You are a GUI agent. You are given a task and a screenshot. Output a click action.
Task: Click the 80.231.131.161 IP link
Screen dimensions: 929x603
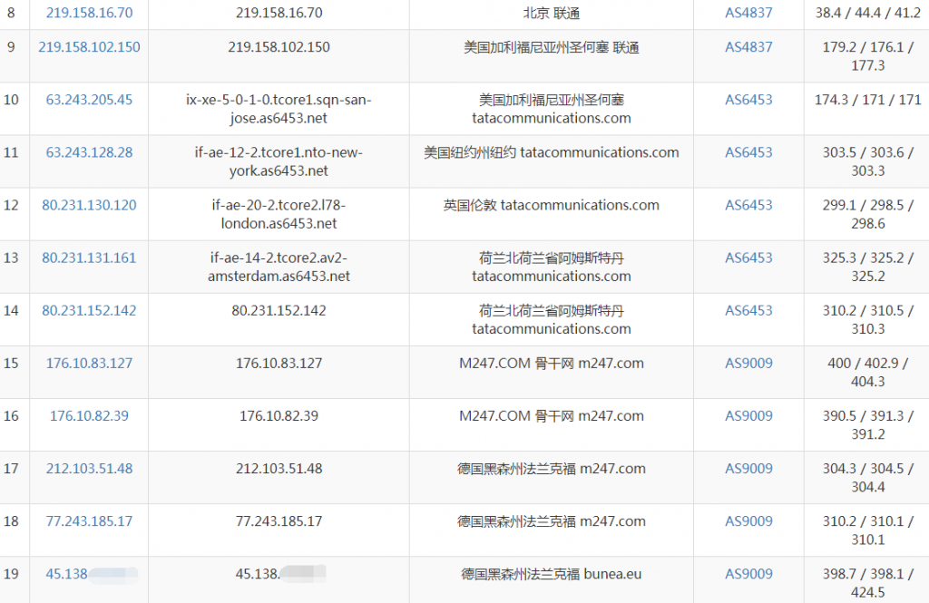coord(89,258)
